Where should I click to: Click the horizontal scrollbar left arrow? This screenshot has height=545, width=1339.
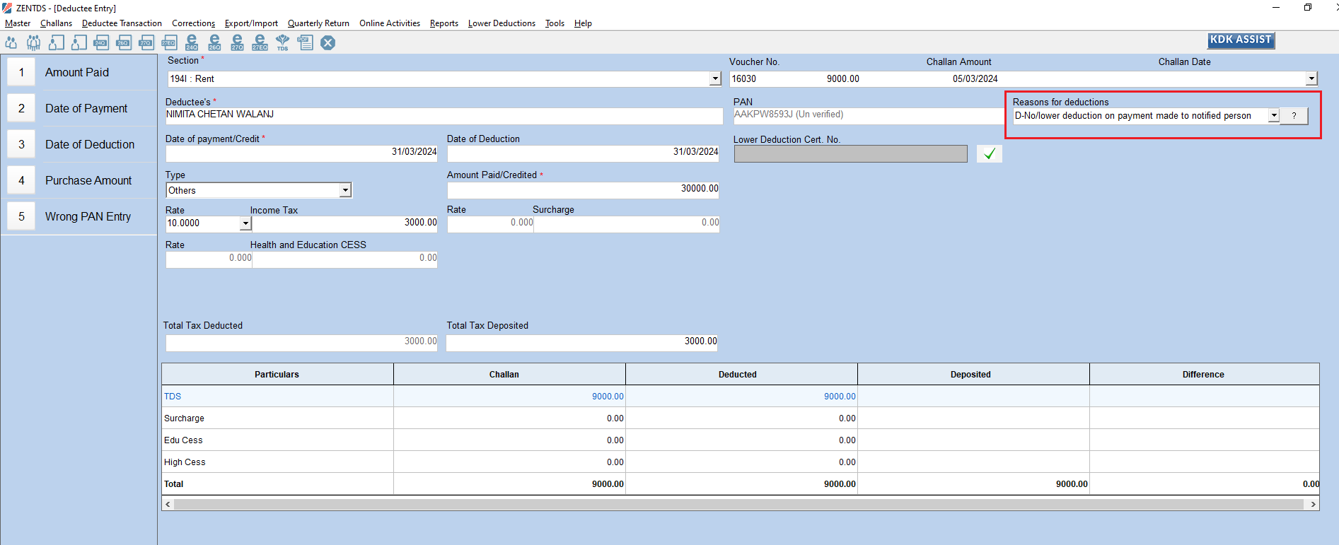[x=168, y=504]
